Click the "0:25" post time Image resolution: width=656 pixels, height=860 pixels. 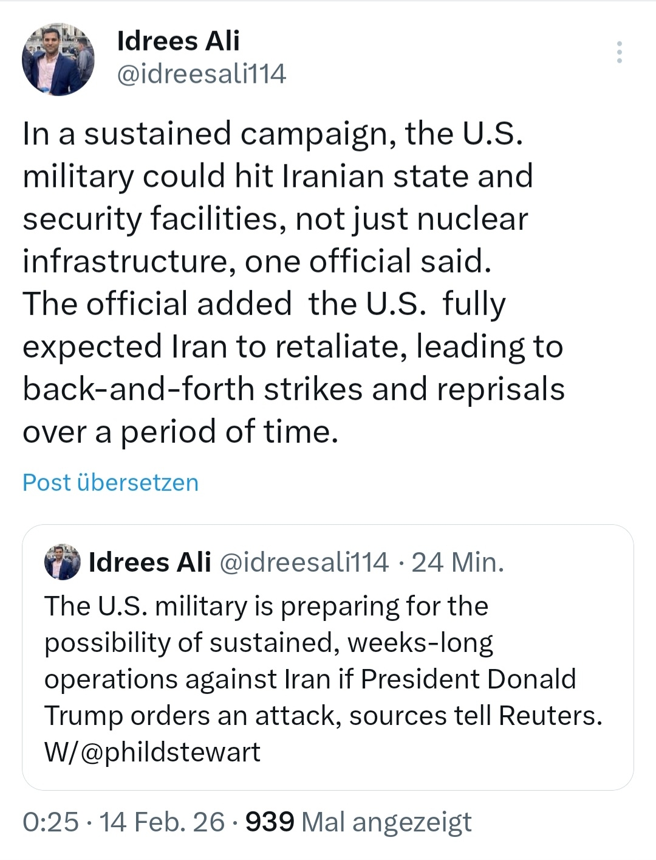click(50, 822)
